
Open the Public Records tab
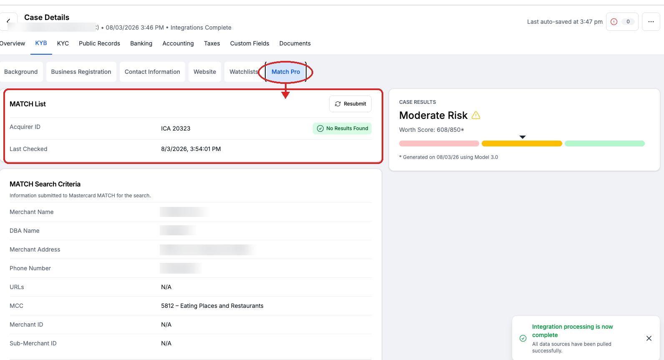pyautogui.click(x=99, y=43)
